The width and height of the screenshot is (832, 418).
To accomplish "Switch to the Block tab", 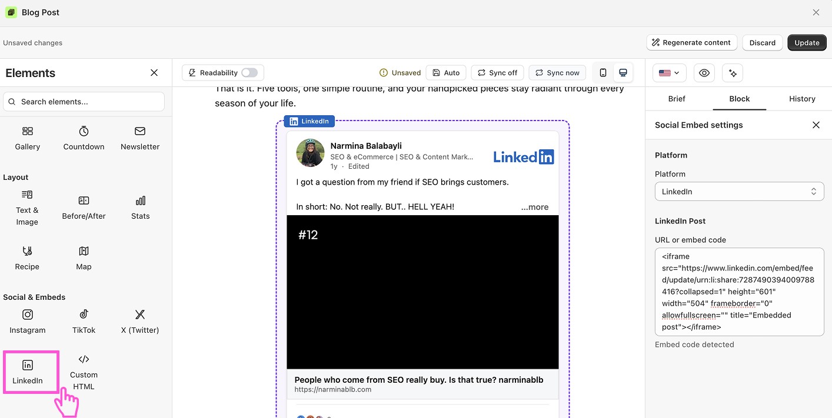I will tap(739, 99).
